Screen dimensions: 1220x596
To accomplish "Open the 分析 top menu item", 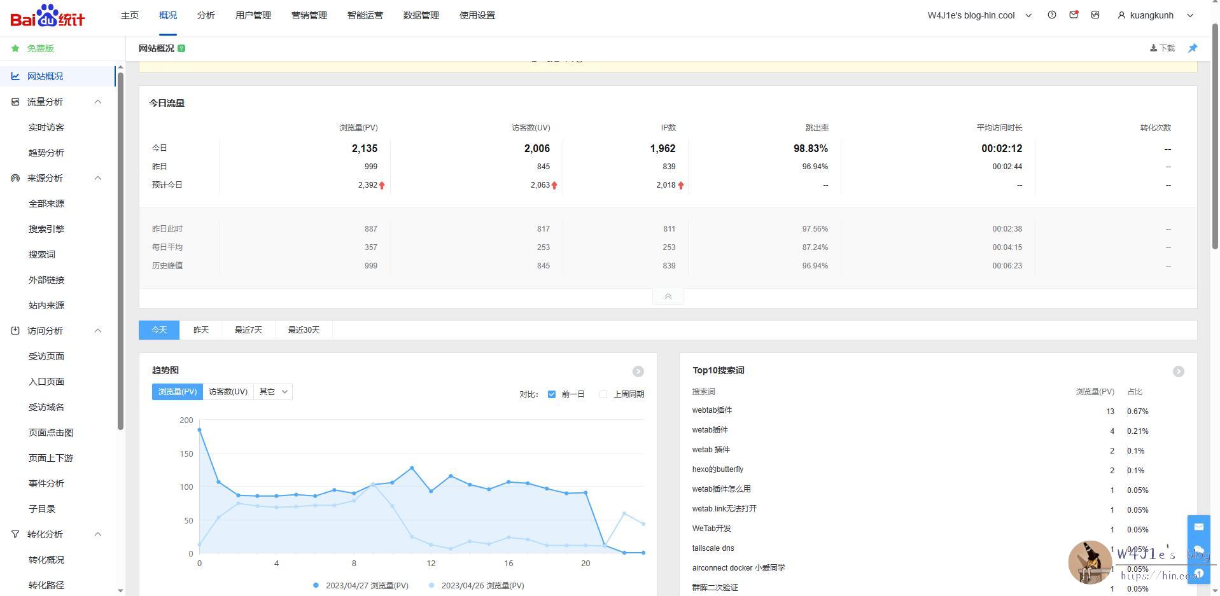I will pyautogui.click(x=206, y=15).
